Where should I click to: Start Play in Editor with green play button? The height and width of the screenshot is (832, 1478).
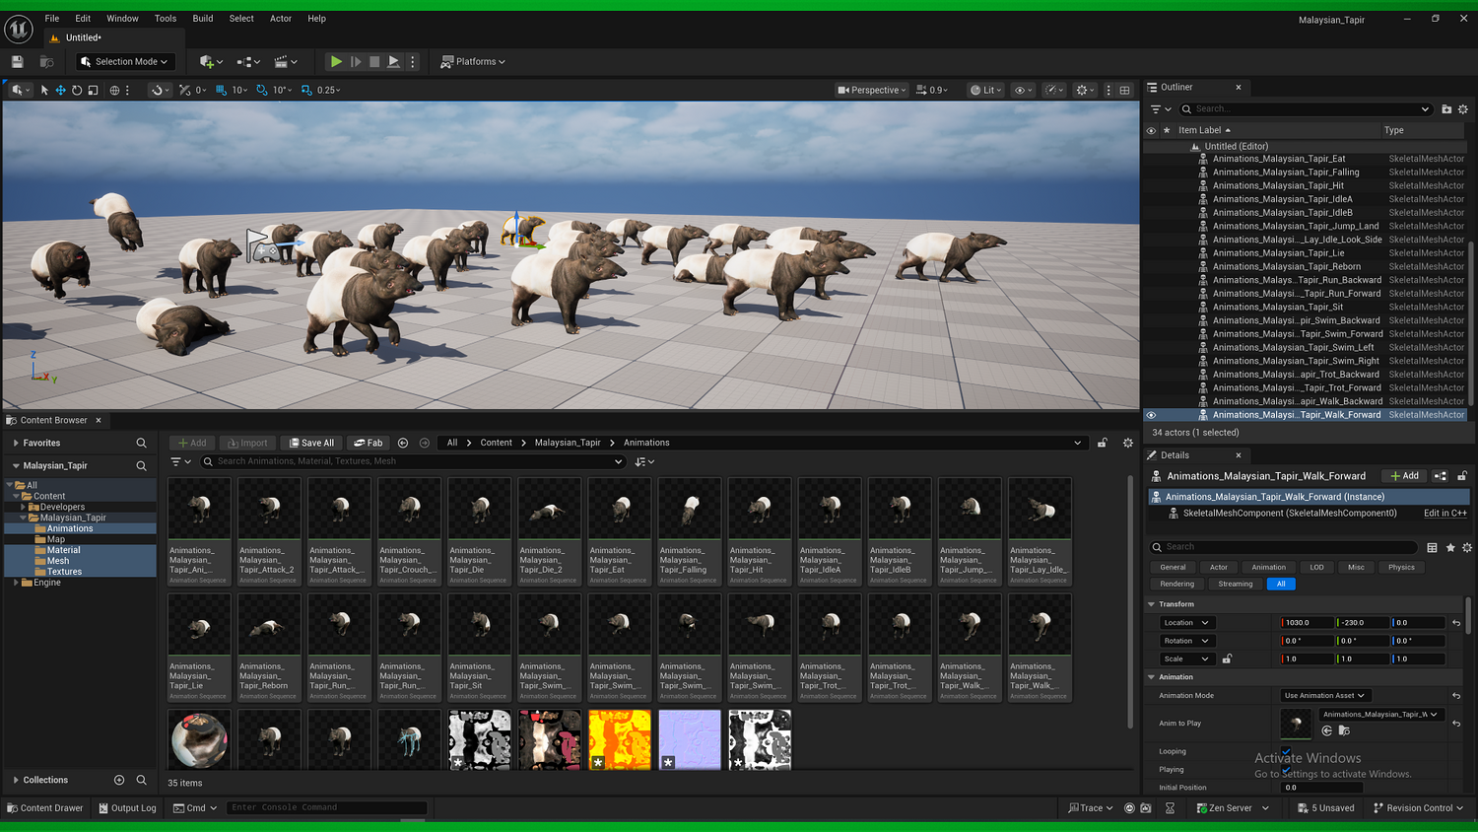(x=336, y=61)
